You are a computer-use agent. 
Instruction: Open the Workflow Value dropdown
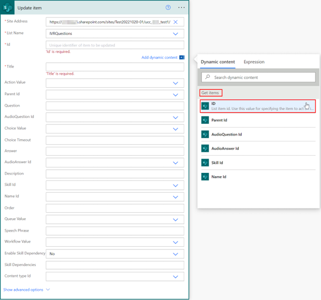click(175, 243)
